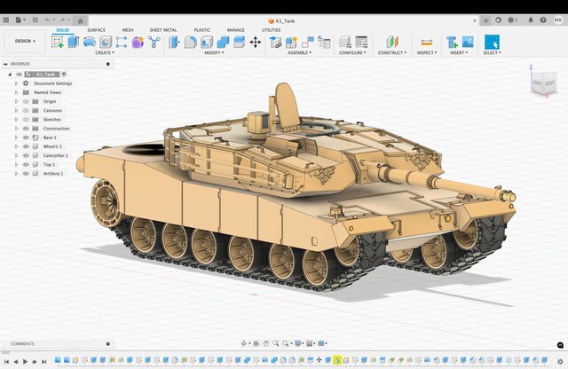
Task: Expand the Document Settings node
Action: (16, 83)
